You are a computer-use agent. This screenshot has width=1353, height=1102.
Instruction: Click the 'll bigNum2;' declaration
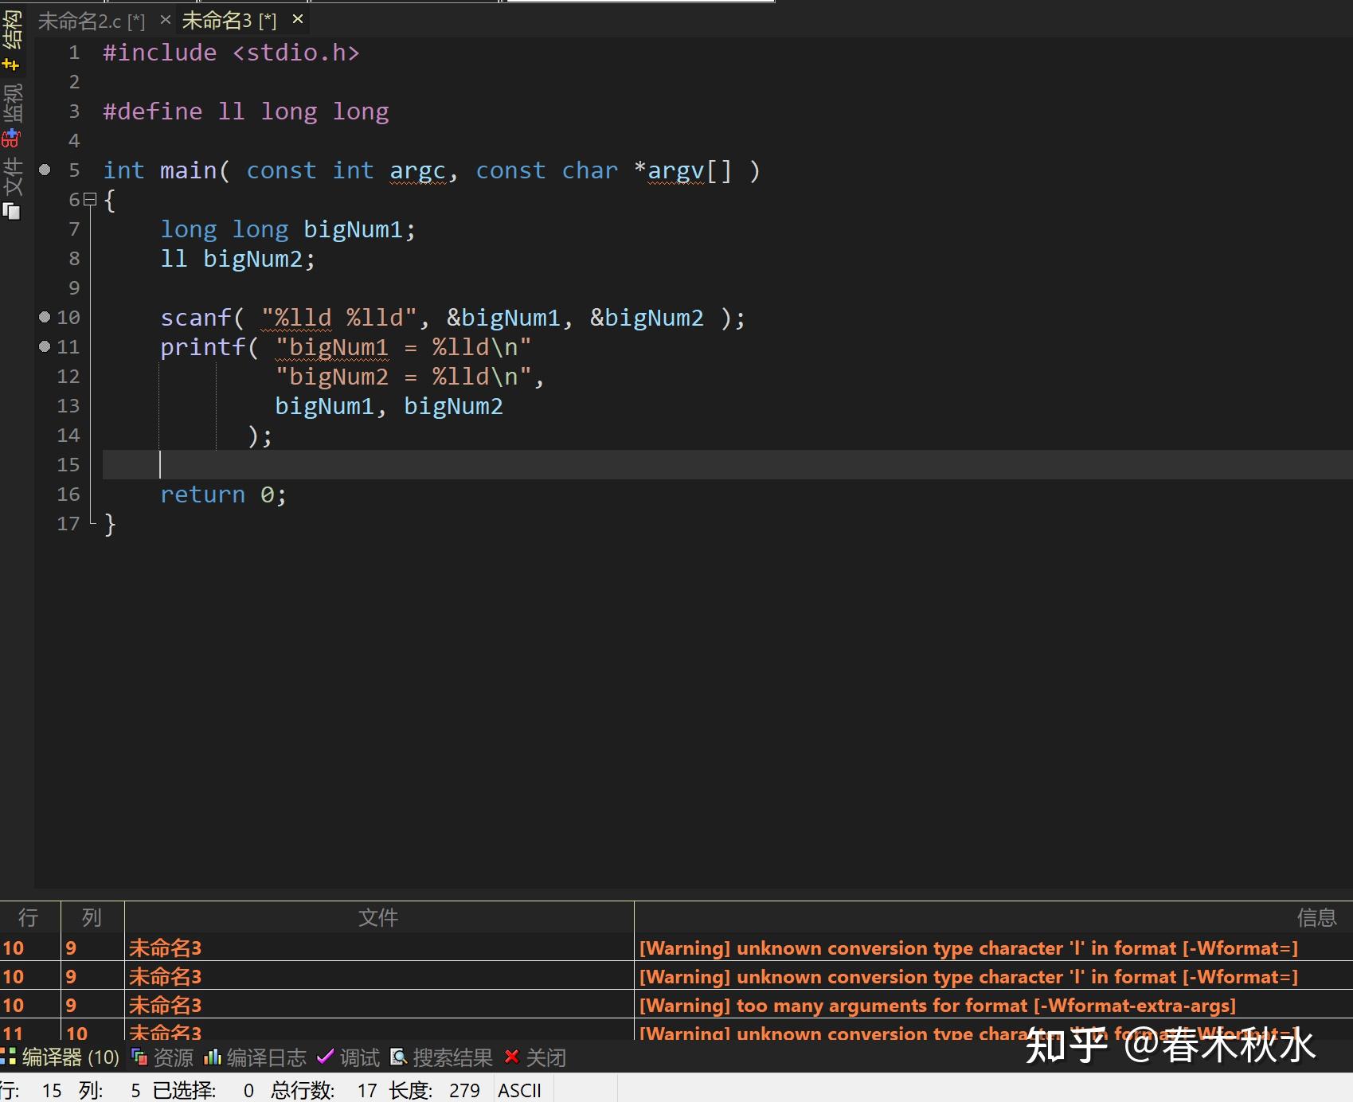tap(237, 259)
